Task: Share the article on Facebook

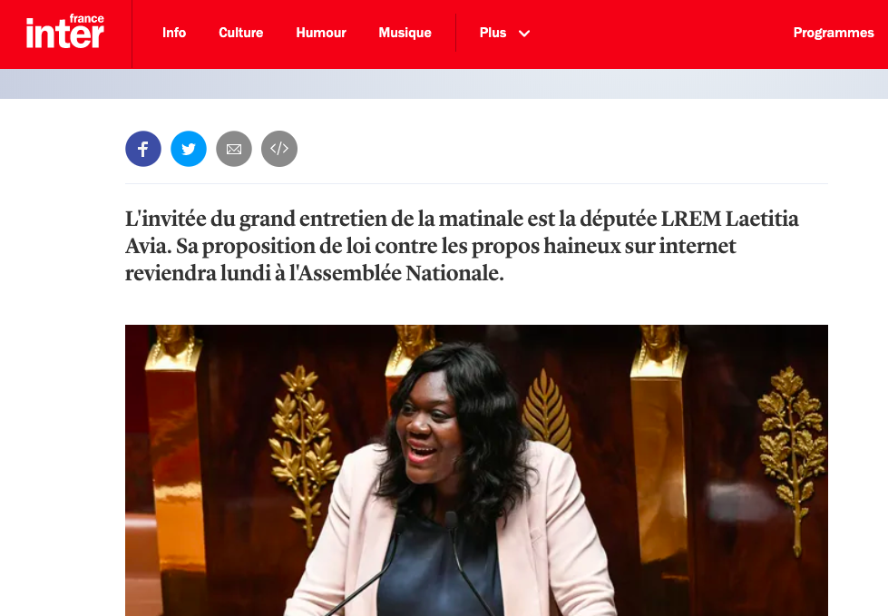Action: tap(143, 149)
